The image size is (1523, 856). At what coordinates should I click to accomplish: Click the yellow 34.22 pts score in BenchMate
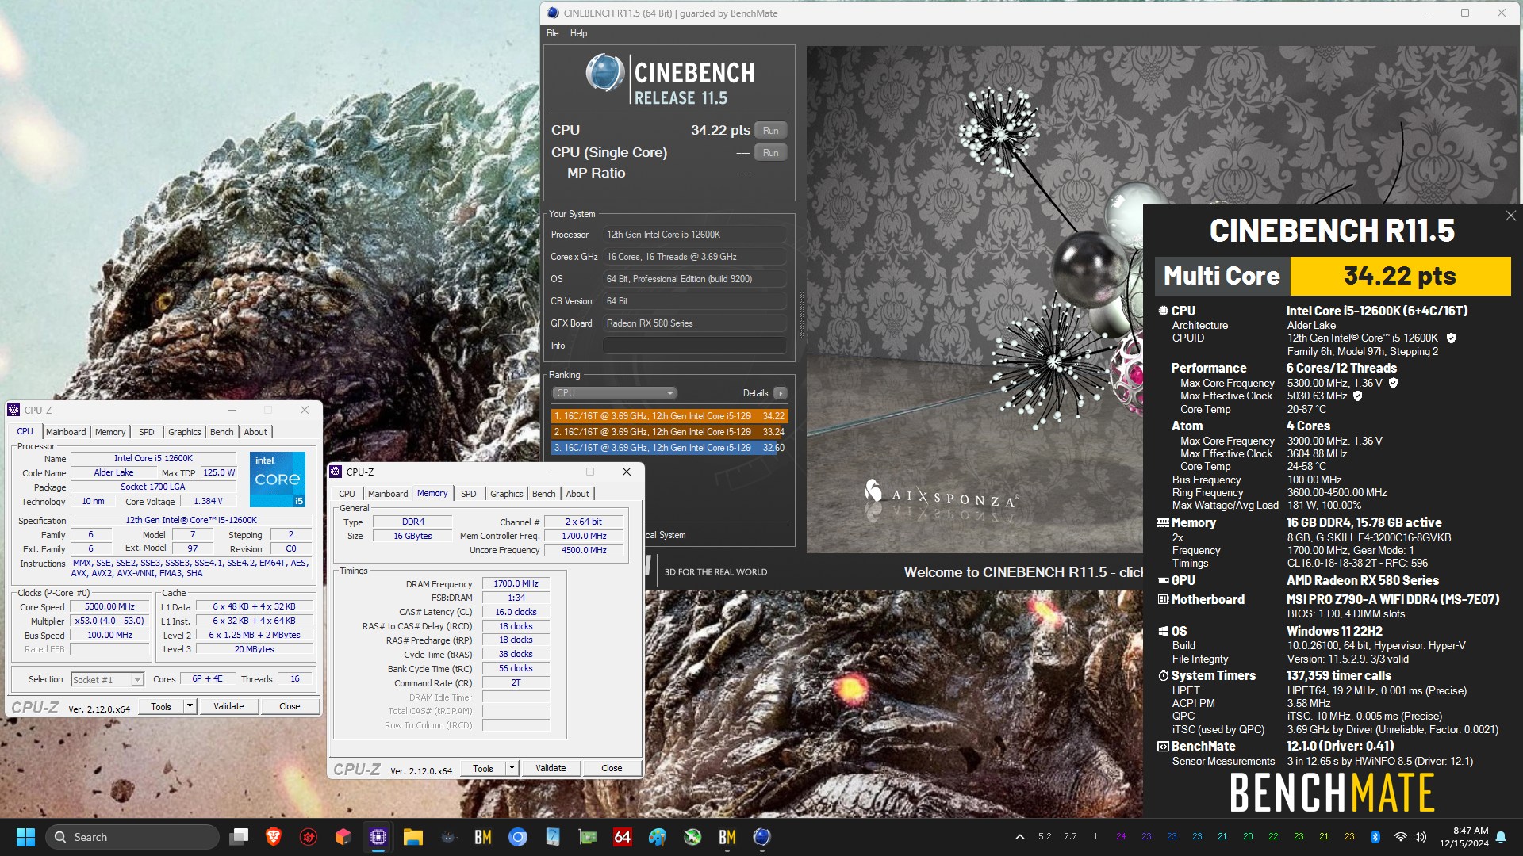(x=1400, y=276)
